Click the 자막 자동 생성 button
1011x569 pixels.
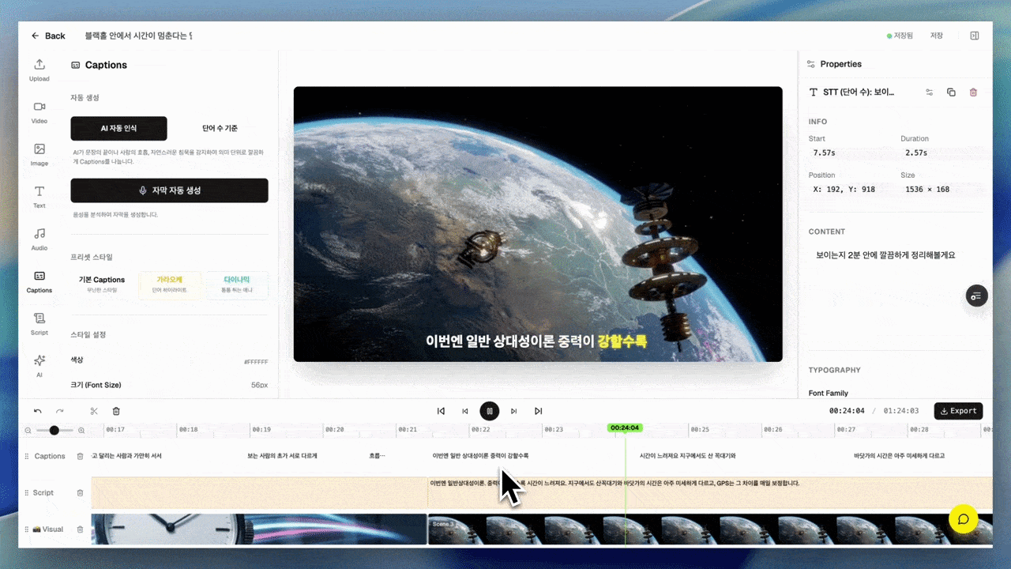(169, 190)
